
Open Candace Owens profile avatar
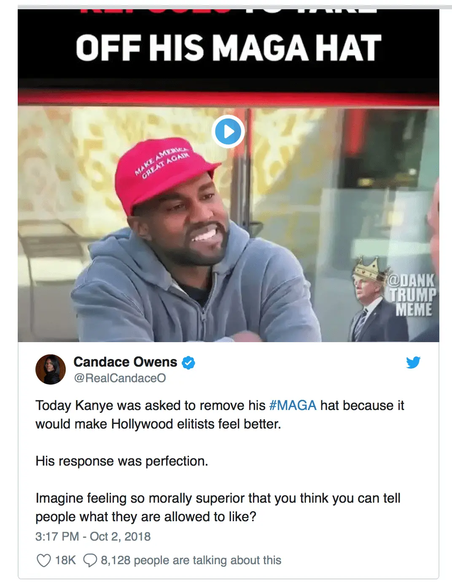pyautogui.click(x=51, y=369)
